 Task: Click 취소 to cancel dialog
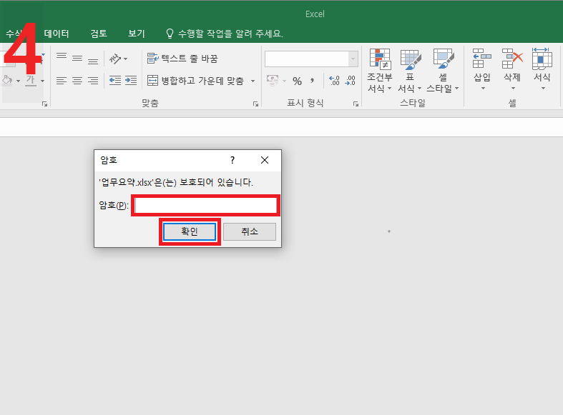point(250,231)
